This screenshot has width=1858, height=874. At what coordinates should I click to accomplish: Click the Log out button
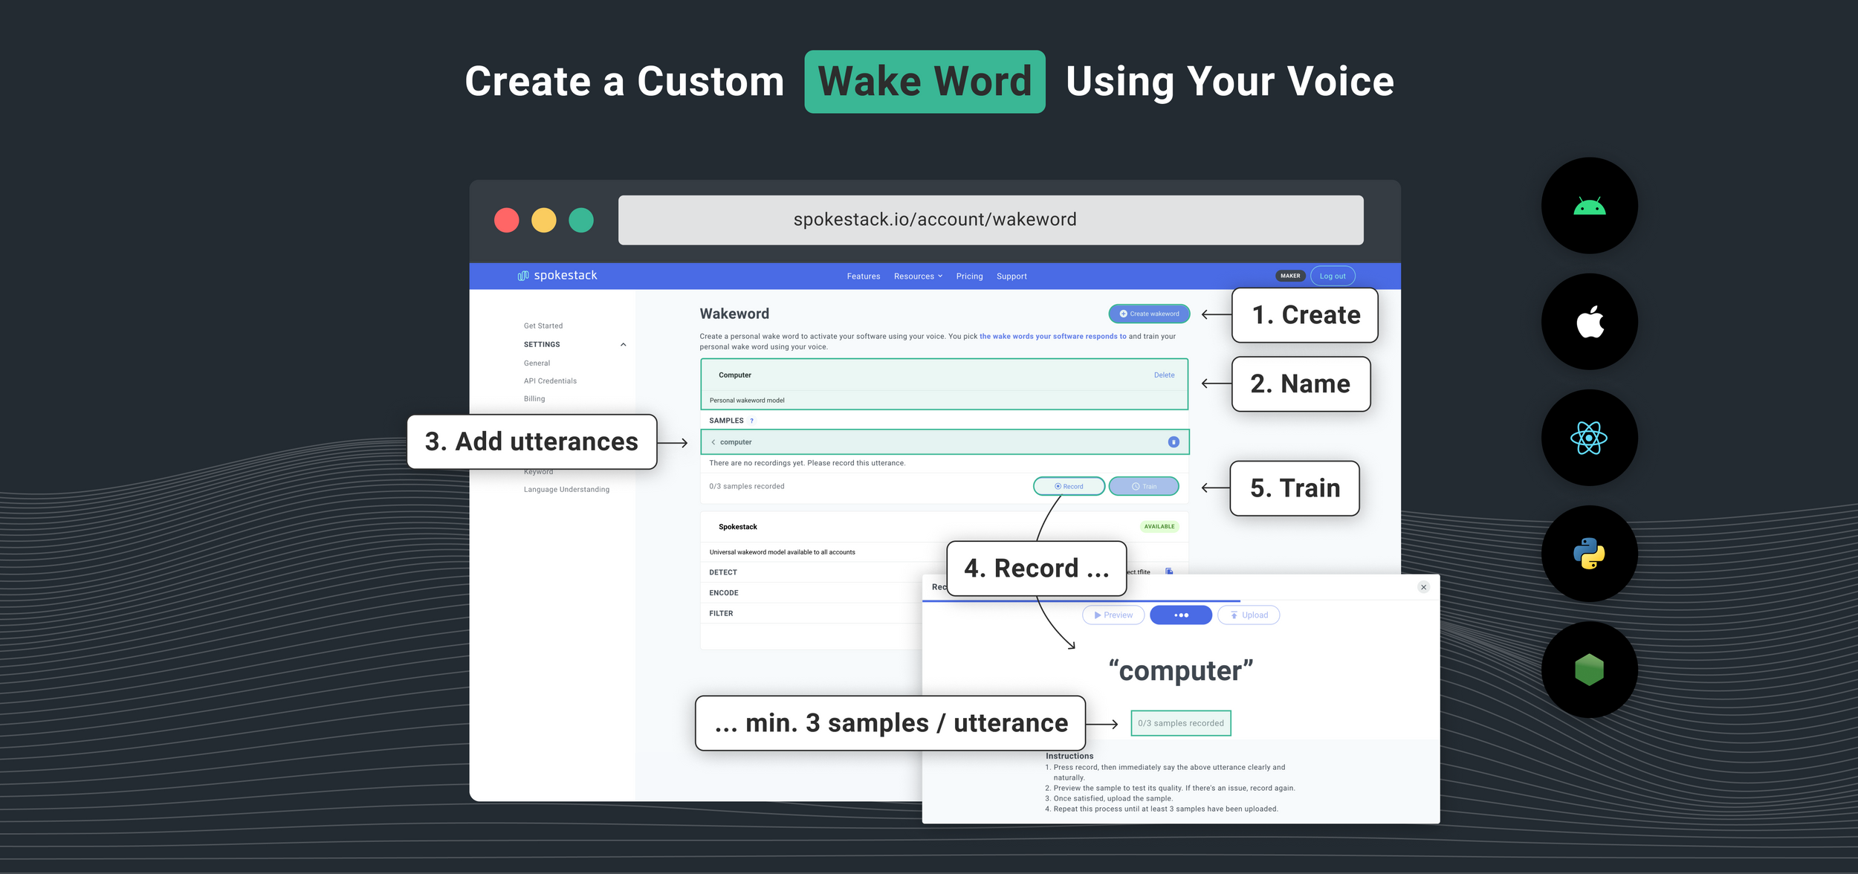1333,276
